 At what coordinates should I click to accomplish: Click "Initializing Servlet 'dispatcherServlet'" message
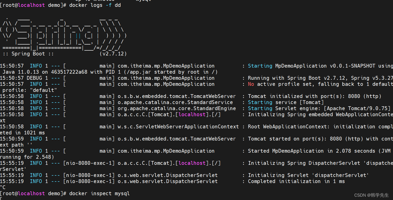[308, 175]
